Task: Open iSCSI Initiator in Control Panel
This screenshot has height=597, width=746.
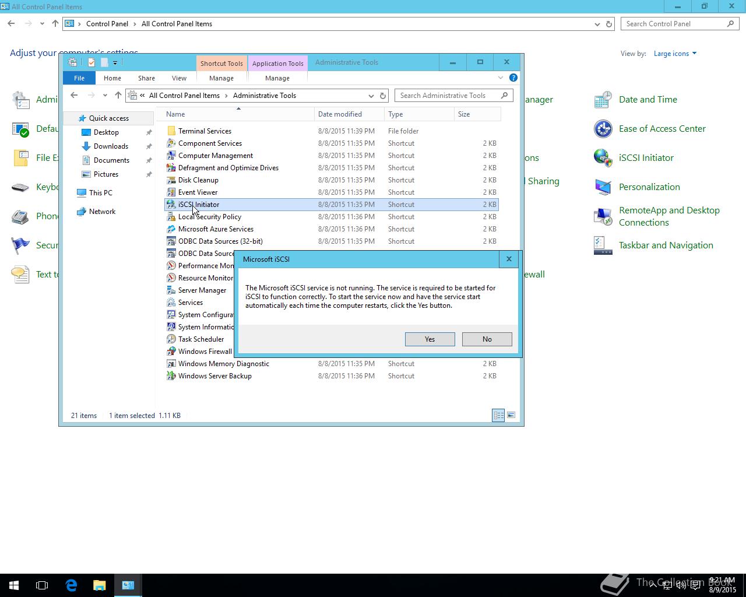Action: point(646,158)
